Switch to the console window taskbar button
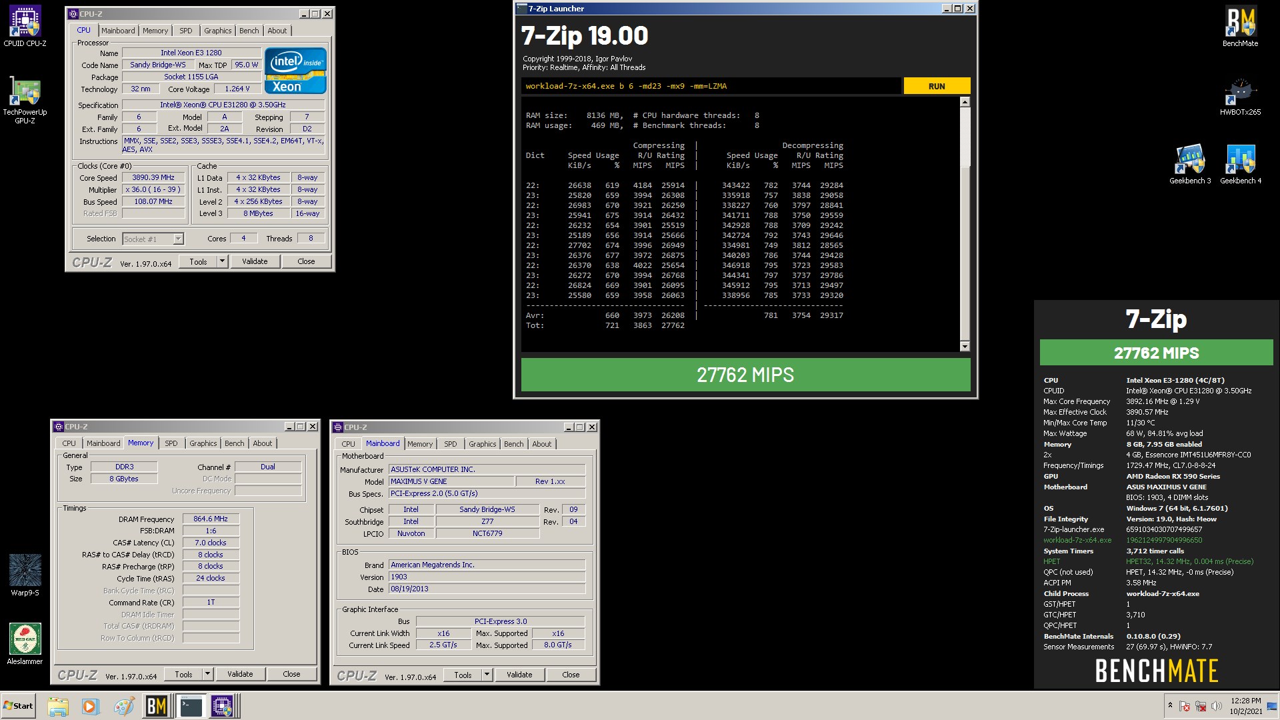This screenshot has width=1280, height=720. tap(191, 706)
